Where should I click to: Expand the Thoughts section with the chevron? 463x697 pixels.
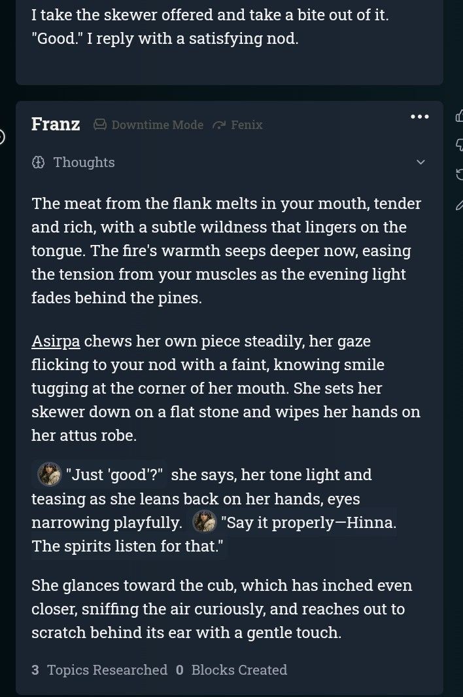tap(420, 162)
